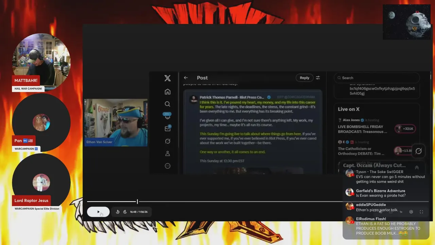The image size is (435, 245).
Task: Click the 16:48 / 1:56:26 time display
Action: [139, 212]
